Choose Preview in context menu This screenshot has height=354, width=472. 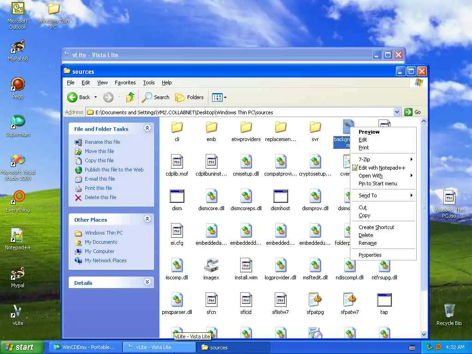click(x=383, y=132)
